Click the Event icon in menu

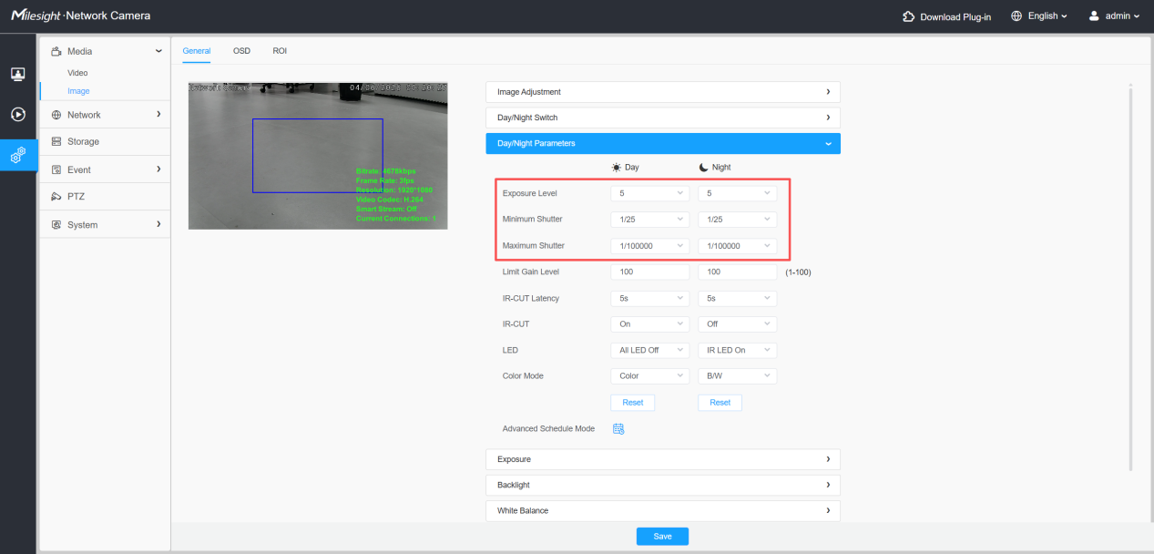[x=56, y=169]
